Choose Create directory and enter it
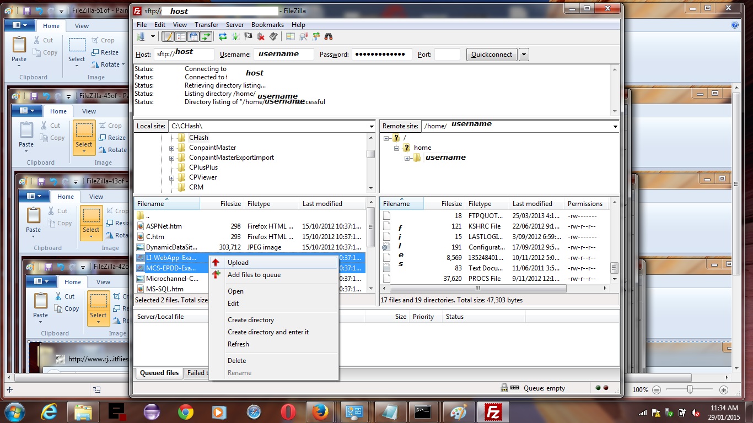Image resolution: width=753 pixels, height=423 pixels. [274, 332]
